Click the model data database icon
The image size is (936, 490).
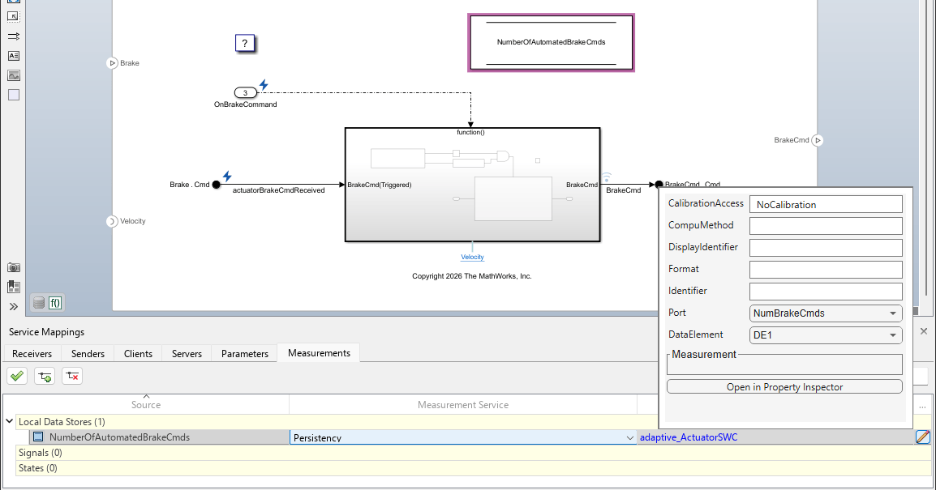click(39, 303)
